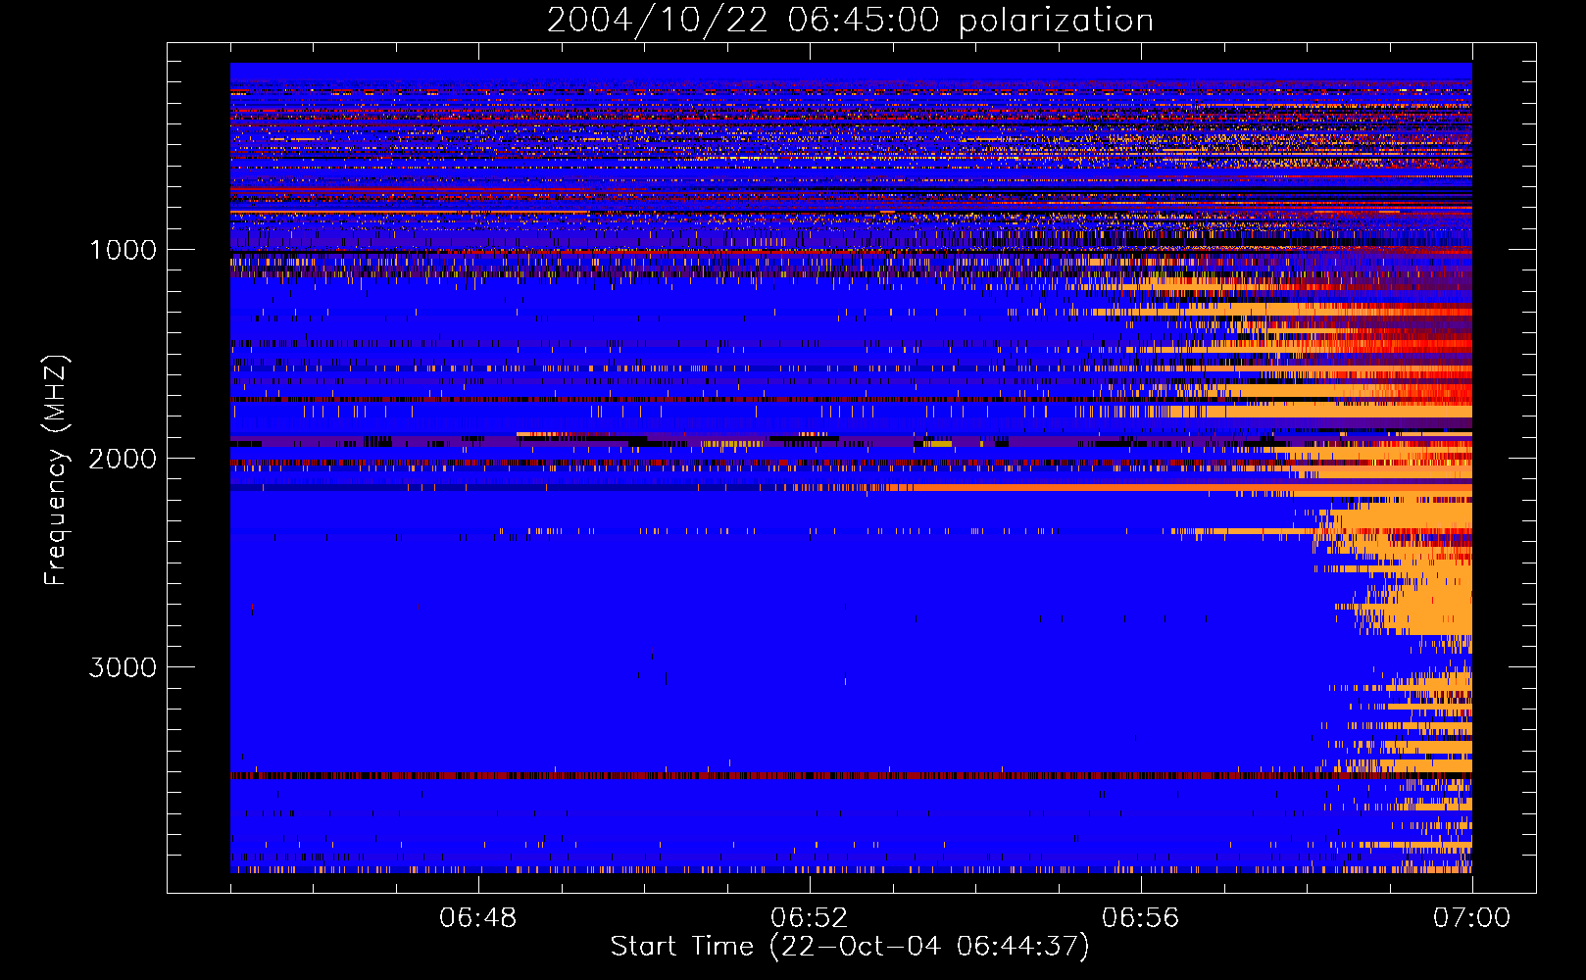Click the plot title '2004/10/22 06:45:00 polarization'
1586x980 pixels.
(850, 20)
